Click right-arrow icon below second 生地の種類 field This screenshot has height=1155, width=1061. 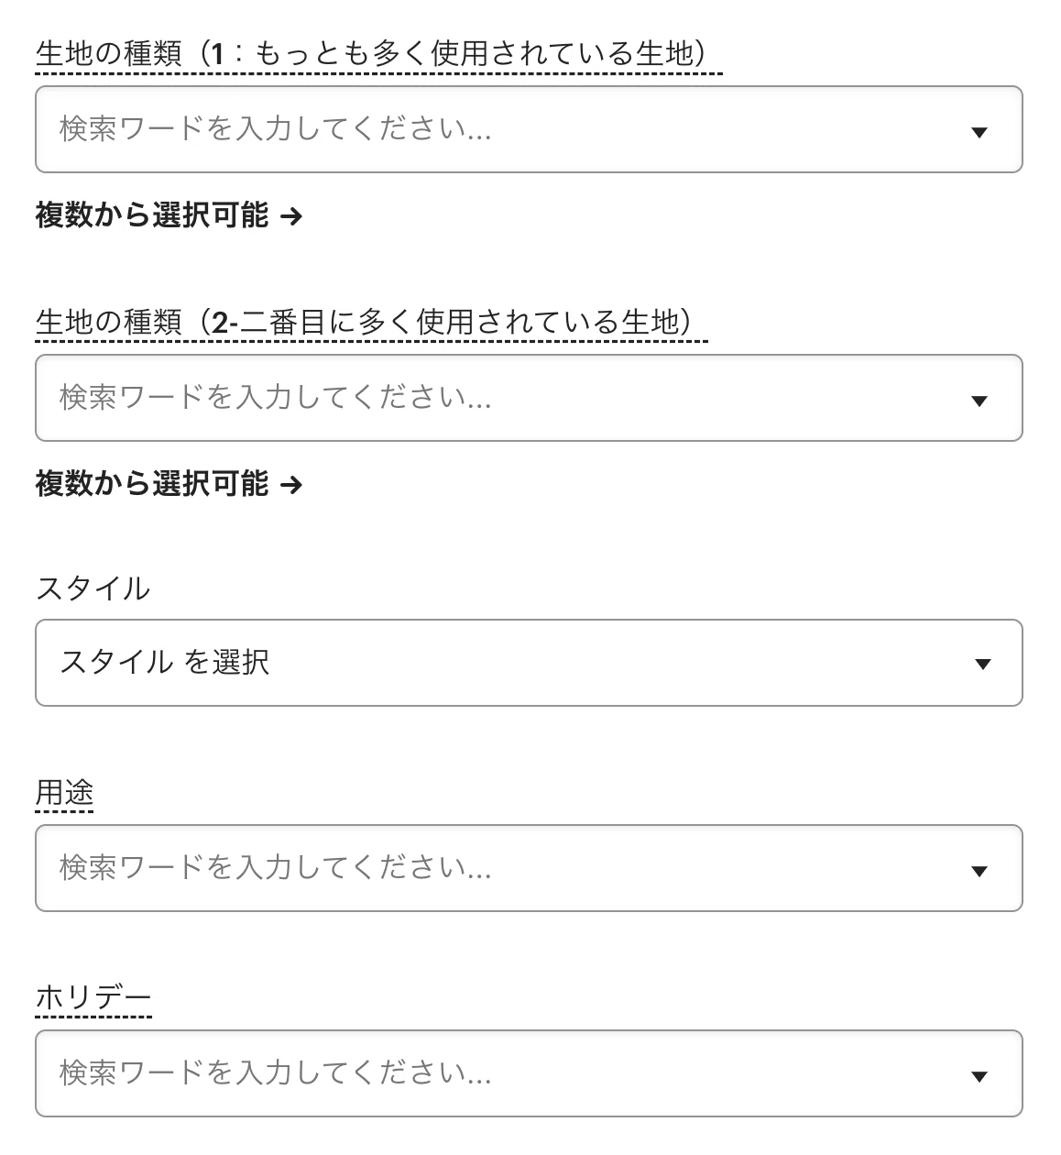tap(290, 485)
